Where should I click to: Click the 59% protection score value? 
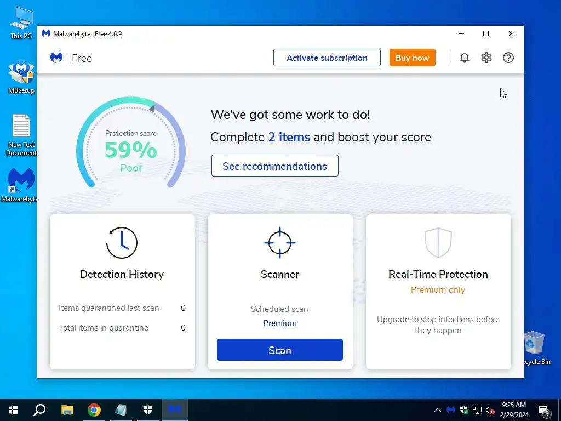[x=130, y=150]
